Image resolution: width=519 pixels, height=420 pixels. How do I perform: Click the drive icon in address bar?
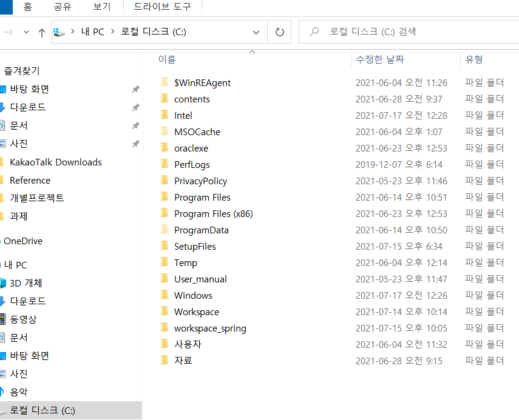click(59, 32)
